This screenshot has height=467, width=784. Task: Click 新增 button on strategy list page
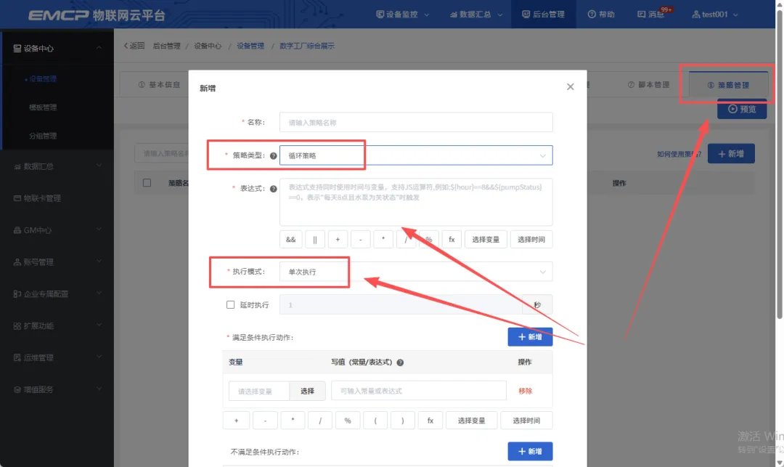pyautogui.click(x=731, y=153)
